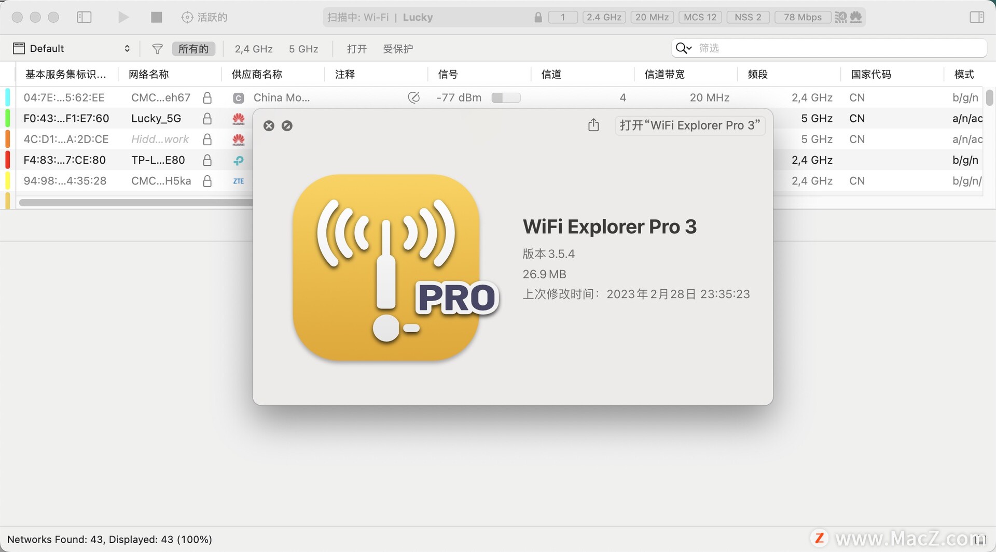Enable the 5 GHz band filter
The height and width of the screenshot is (552, 996).
point(303,48)
